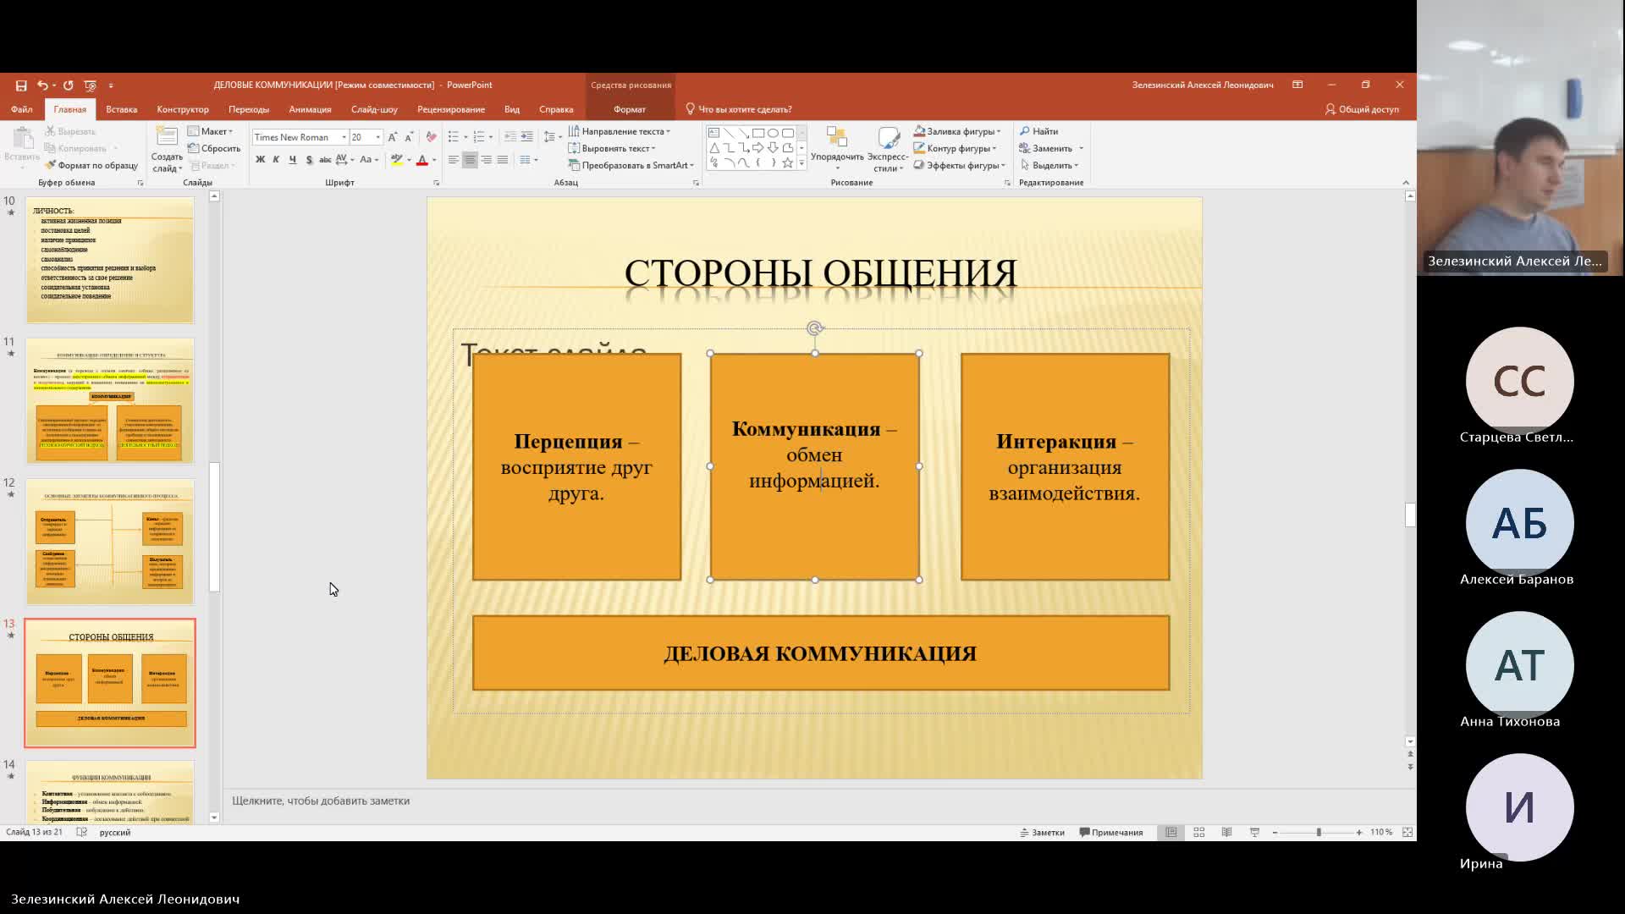Toggle Align Left paragraph
The width and height of the screenshot is (1625, 914).
pos(454,160)
